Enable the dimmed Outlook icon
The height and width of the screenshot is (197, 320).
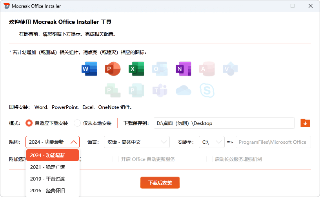160,69
